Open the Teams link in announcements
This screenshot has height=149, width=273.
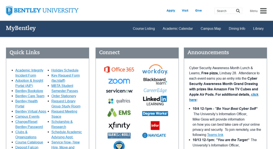(x=215, y=135)
